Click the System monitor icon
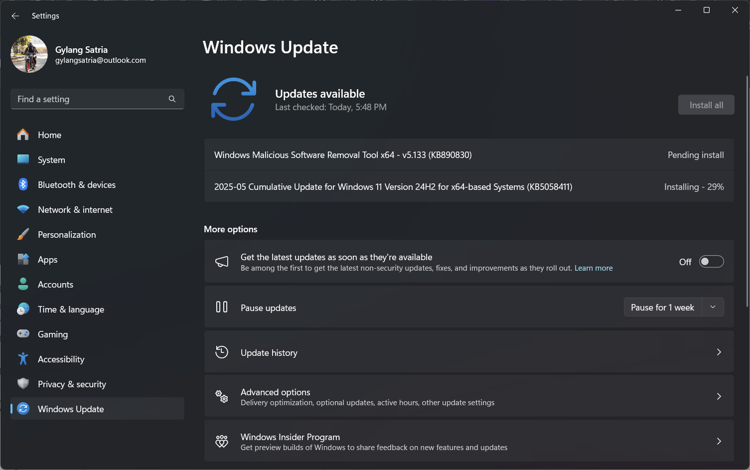 coord(23,159)
